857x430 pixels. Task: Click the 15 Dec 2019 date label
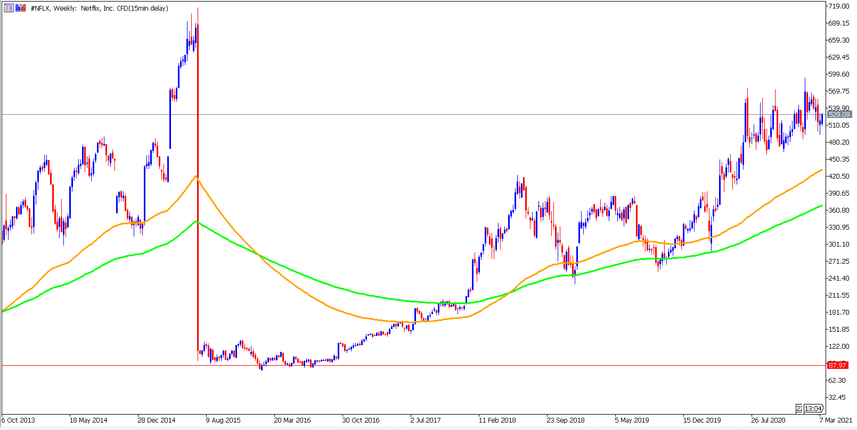[702, 420]
